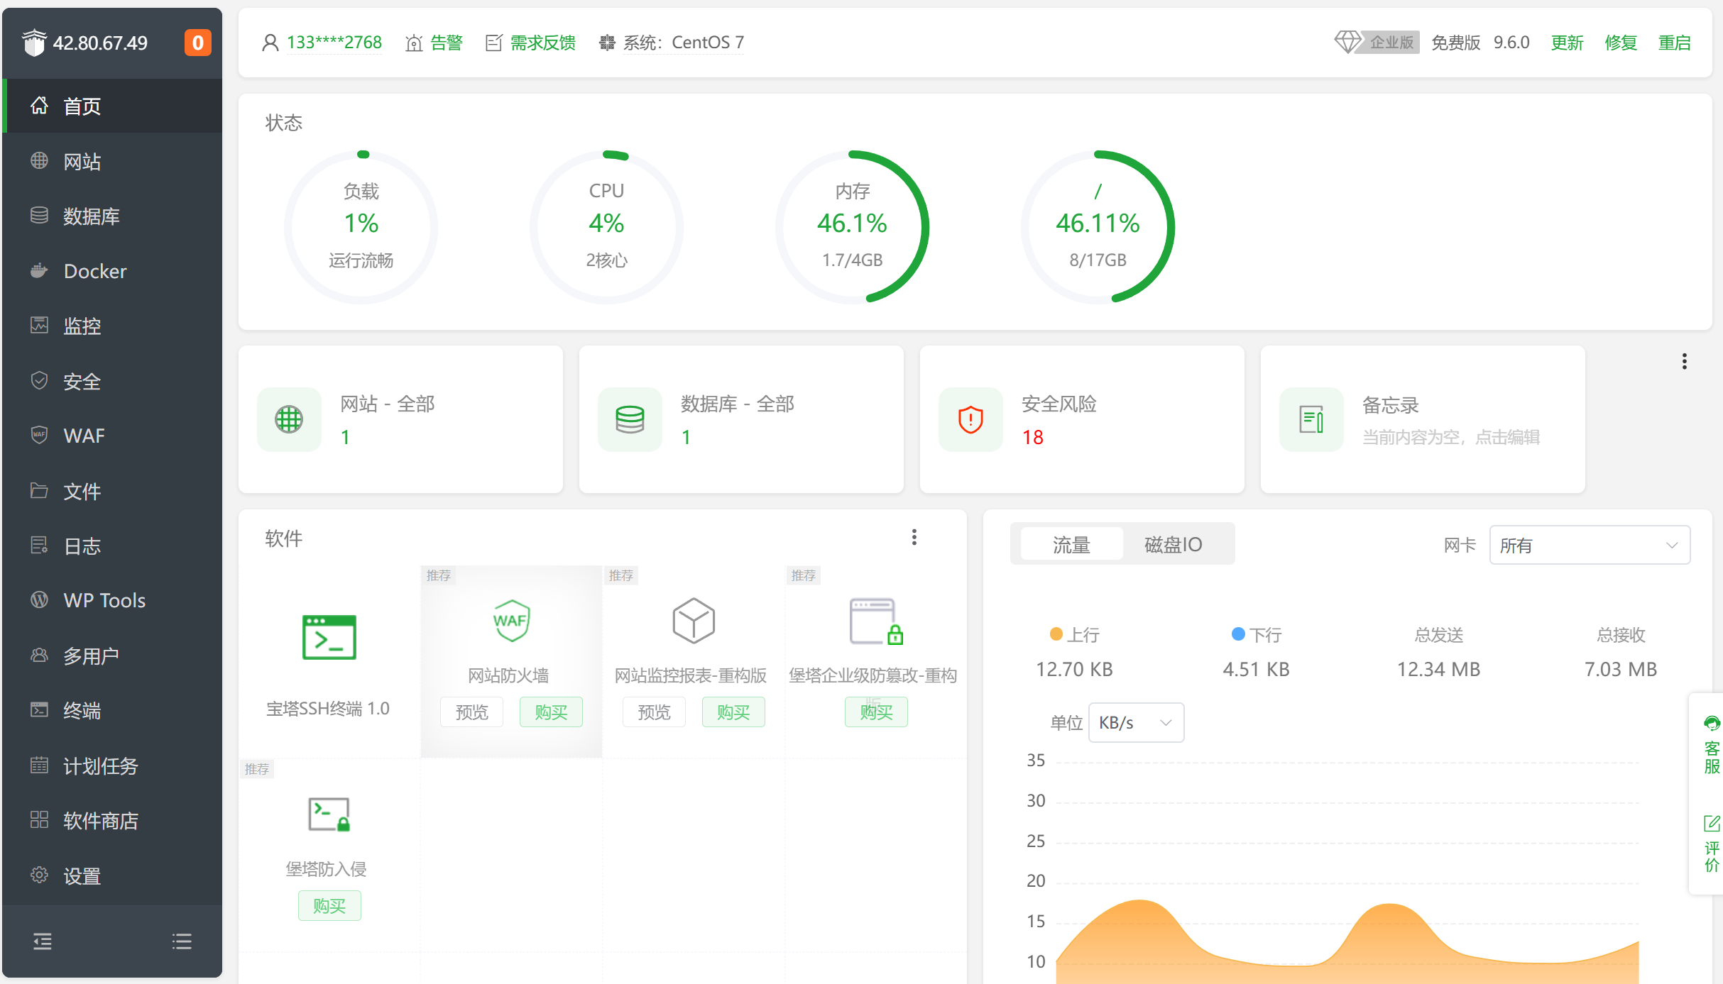Screen dimensions: 1723x984
Task: Open the security risk shield icon
Action: (x=970, y=419)
